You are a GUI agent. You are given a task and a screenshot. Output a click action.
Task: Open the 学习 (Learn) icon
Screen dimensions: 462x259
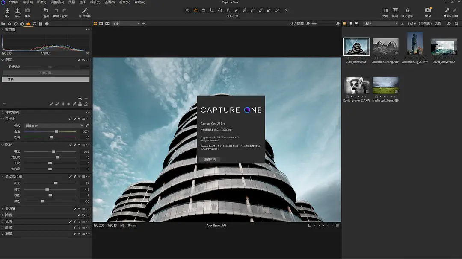428,10
